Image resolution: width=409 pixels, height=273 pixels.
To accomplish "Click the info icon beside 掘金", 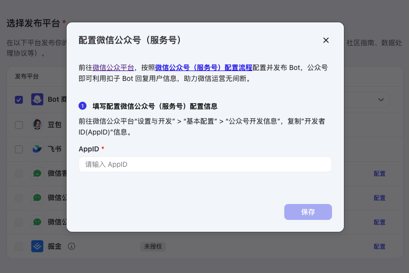I will (x=72, y=246).
